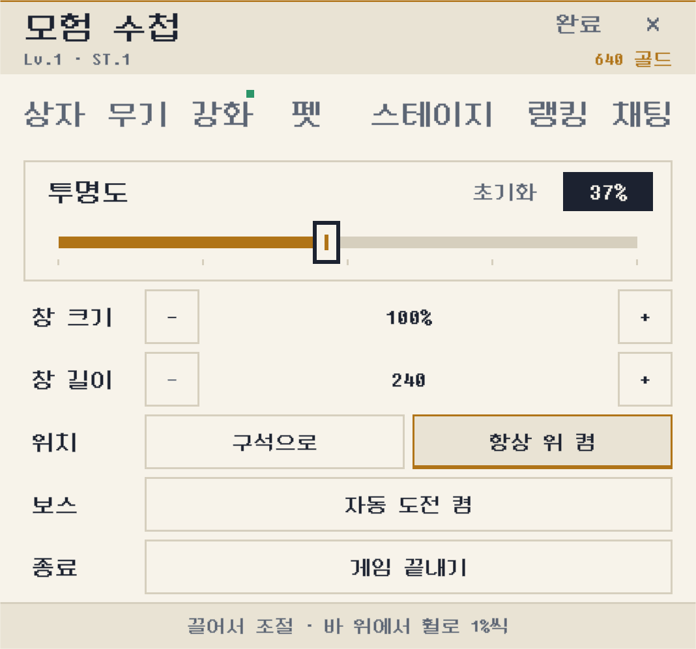Click the 240 window length value

(x=409, y=380)
